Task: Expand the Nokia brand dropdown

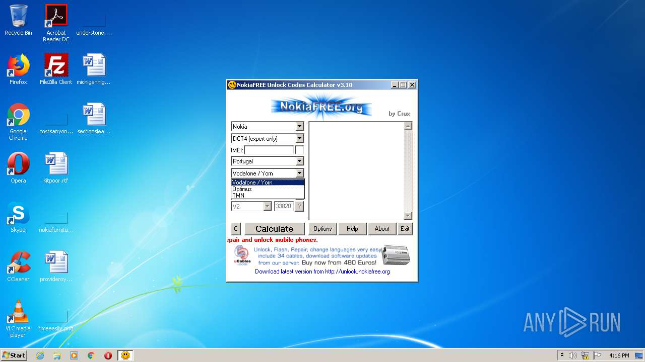Action: click(299, 127)
